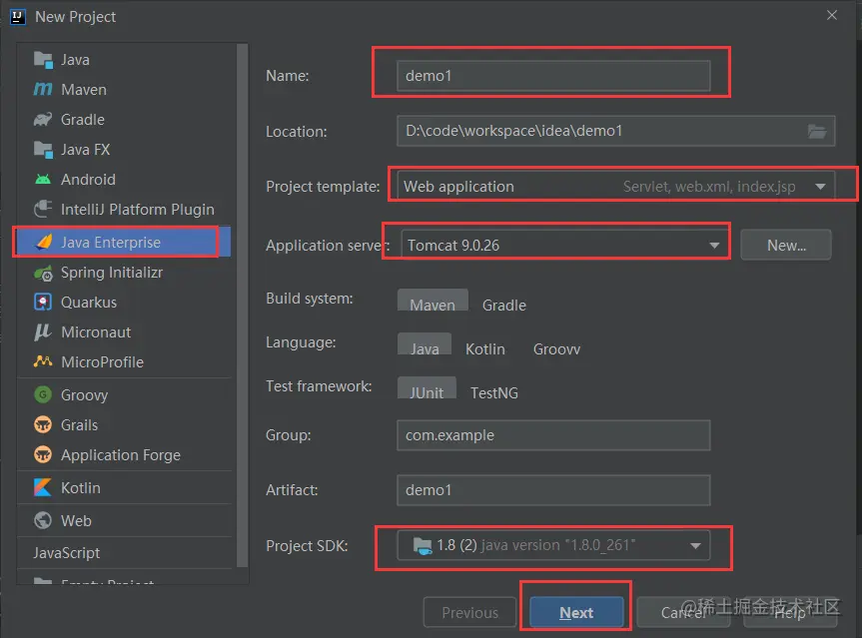Click the Java FX folder icon
The height and width of the screenshot is (638, 862).
pyautogui.click(x=43, y=150)
